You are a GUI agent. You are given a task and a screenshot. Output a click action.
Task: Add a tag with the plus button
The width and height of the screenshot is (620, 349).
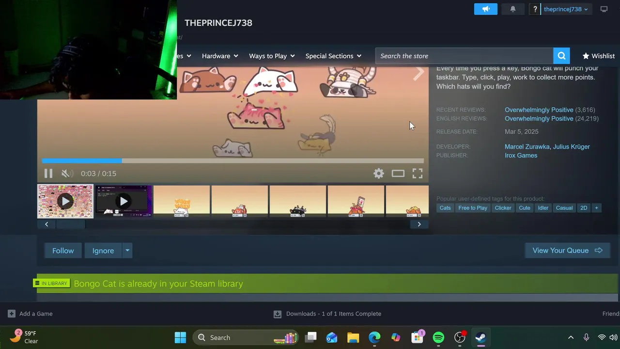tap(596, 208)
